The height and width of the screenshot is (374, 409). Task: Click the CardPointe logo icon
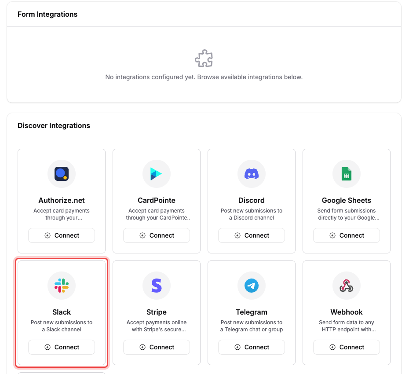click(x=156, y=174)
